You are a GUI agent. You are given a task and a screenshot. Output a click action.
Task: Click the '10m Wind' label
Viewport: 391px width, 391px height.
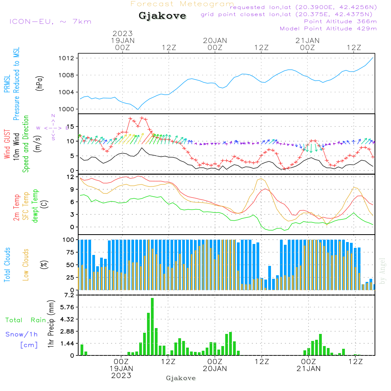[16, 147]
